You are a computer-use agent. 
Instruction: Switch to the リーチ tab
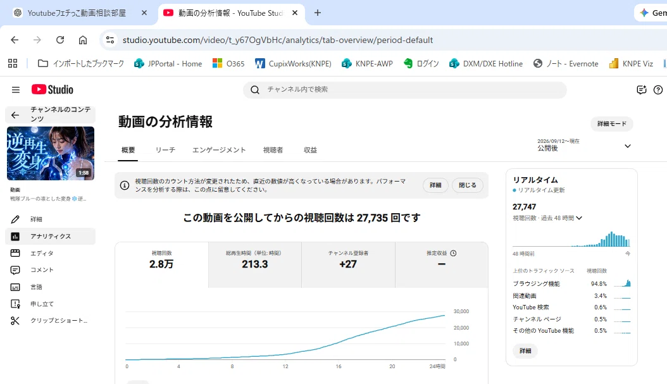[x=165, y=150]
